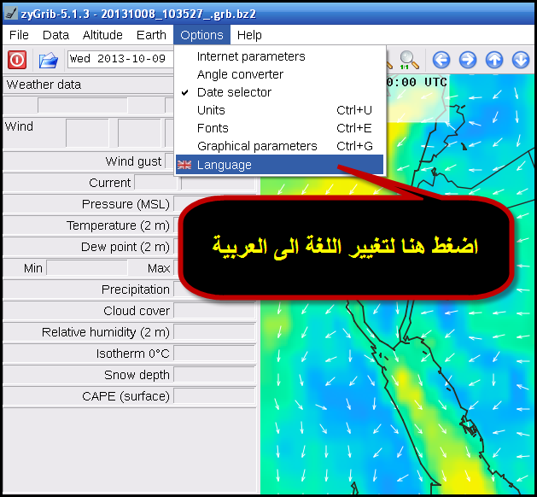The image size is (537, 497).
Task: Click the Snow depth value field
Action: [x=214, y=375]
